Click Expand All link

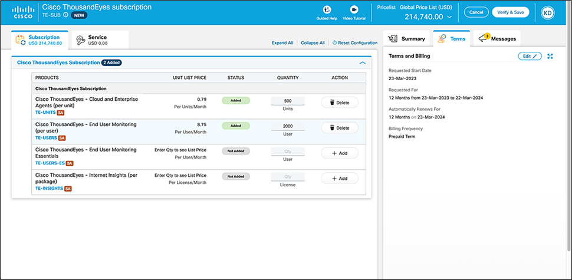click(x=282, y=42)
